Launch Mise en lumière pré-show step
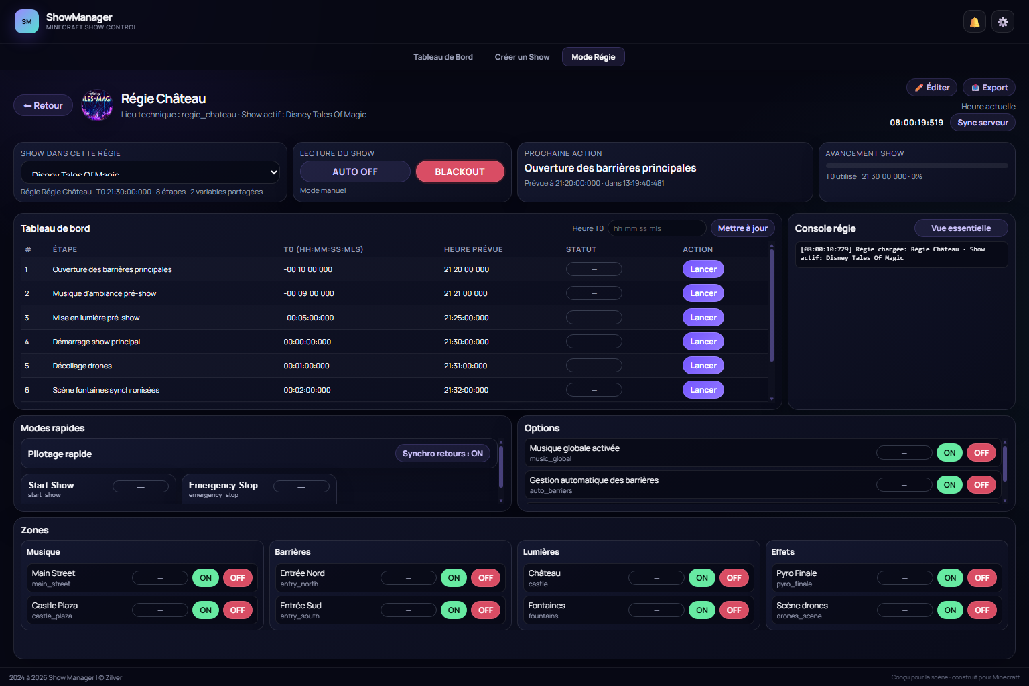 (x=703, y=318)
